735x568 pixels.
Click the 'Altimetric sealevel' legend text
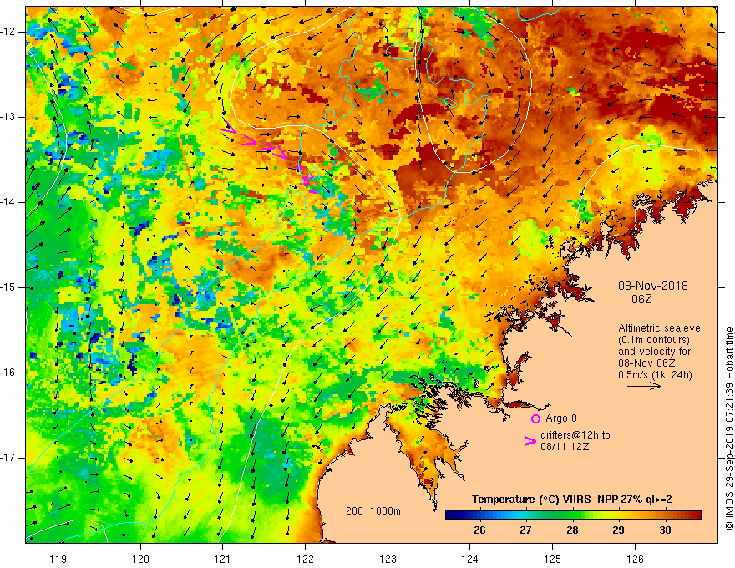pyautogui.click(x=661, y=328)
